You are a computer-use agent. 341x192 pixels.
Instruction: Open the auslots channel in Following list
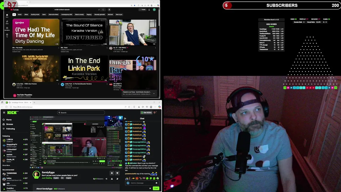click(15, 155)
